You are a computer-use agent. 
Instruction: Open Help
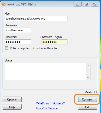pyautogui.click(x=12, y=107)
